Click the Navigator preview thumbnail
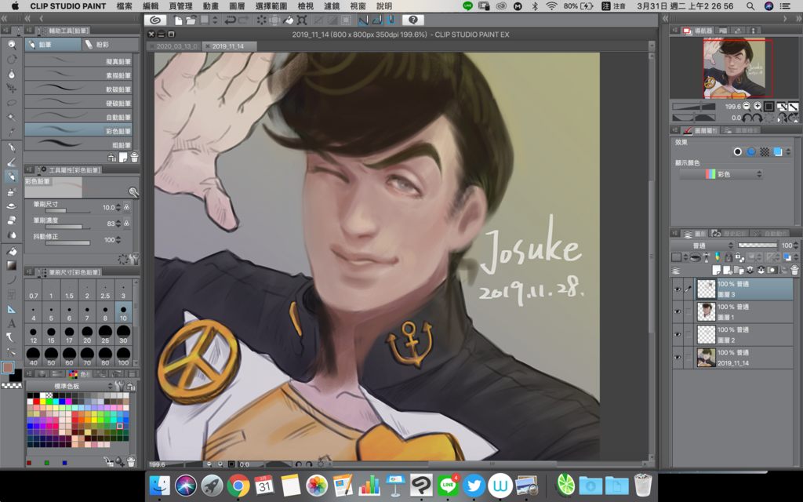Screen dimensions: 803x502 pos(734,67)
